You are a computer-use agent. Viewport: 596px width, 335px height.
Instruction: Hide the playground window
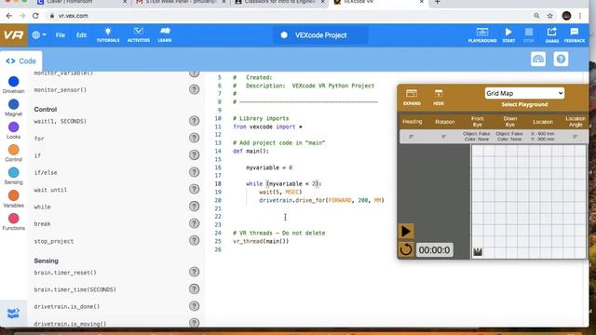coord(439,97)
